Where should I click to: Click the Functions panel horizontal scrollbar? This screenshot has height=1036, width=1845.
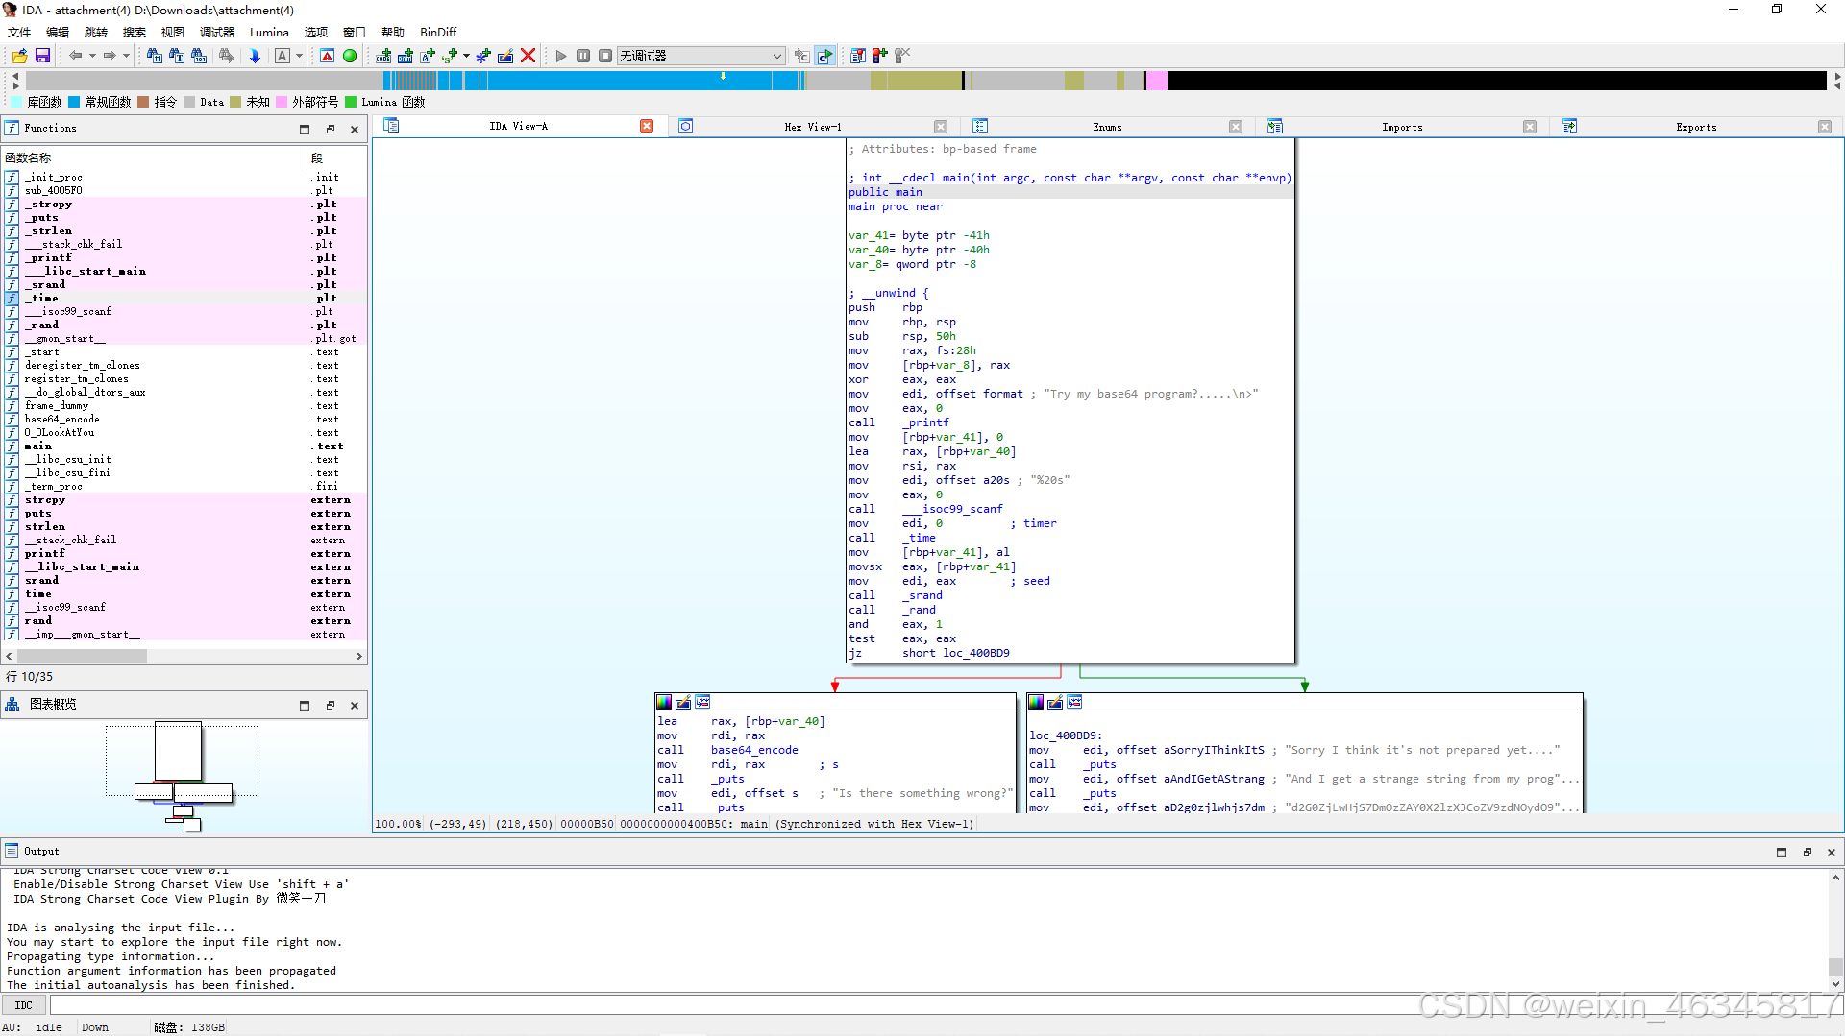[x=83, y=656]
